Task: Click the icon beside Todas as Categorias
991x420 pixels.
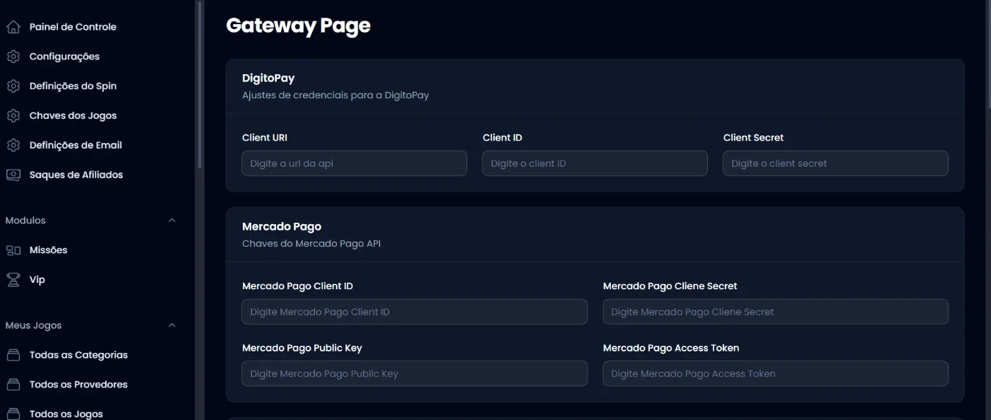Action: pos(13,355)
